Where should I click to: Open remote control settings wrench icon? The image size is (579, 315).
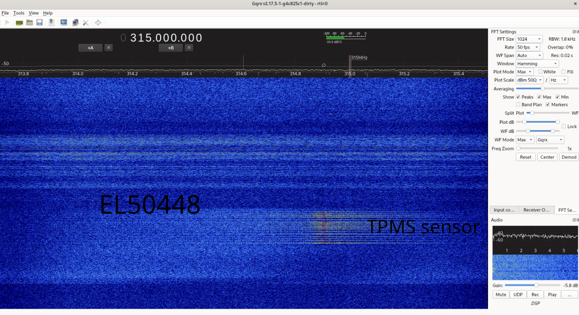click(x=86, y=23)
